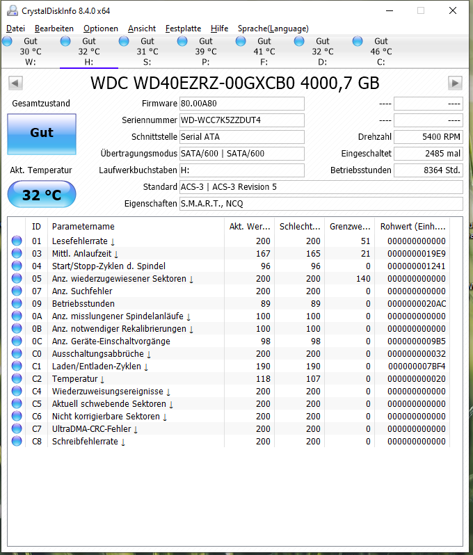The height and width of the screenshot is (555, 473).
Task: Select the Lesefehlerrate attribute row
Action: coord(229,241)
